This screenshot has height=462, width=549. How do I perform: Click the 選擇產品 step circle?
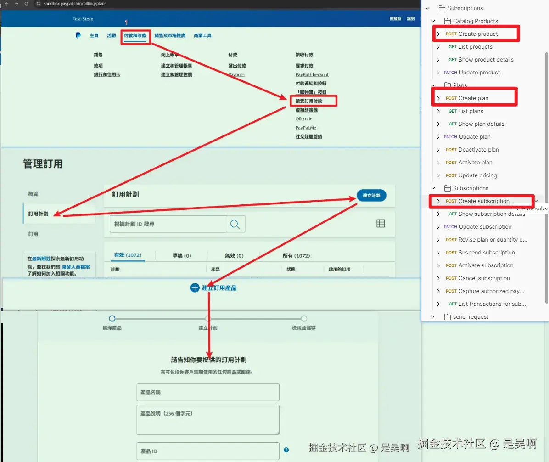coord(112,318)
